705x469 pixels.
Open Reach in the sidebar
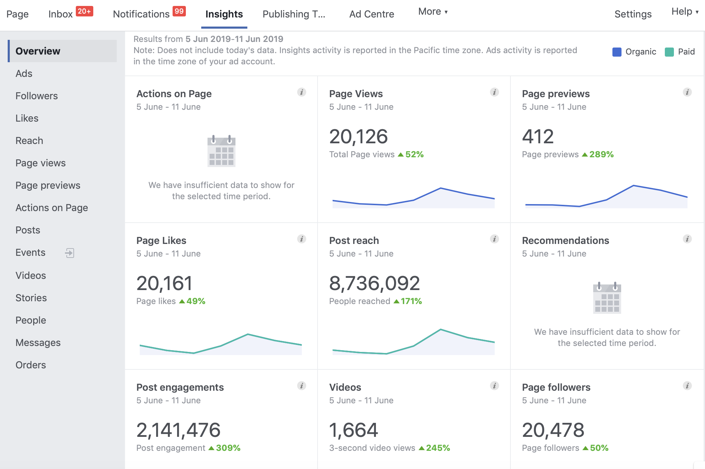coord(29,140)
